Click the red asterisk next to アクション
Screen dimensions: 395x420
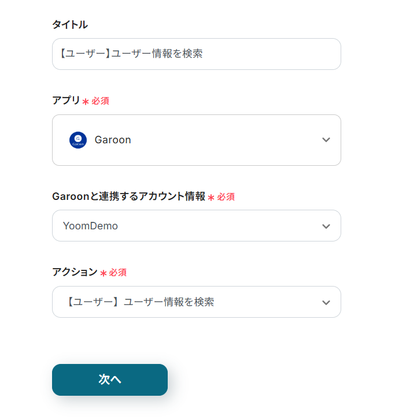(103, 273)
